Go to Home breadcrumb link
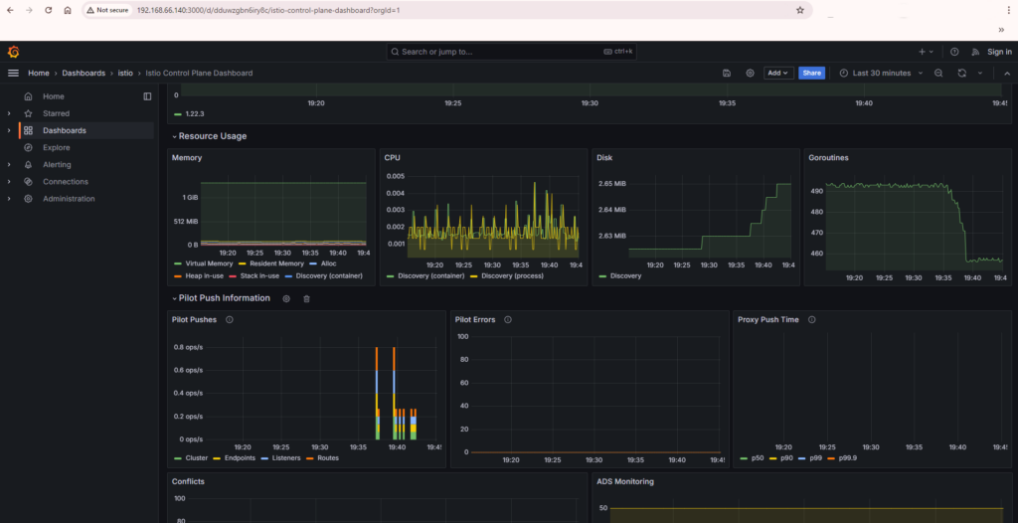Viewport: 1018px width, 523px height. [39, 74]
